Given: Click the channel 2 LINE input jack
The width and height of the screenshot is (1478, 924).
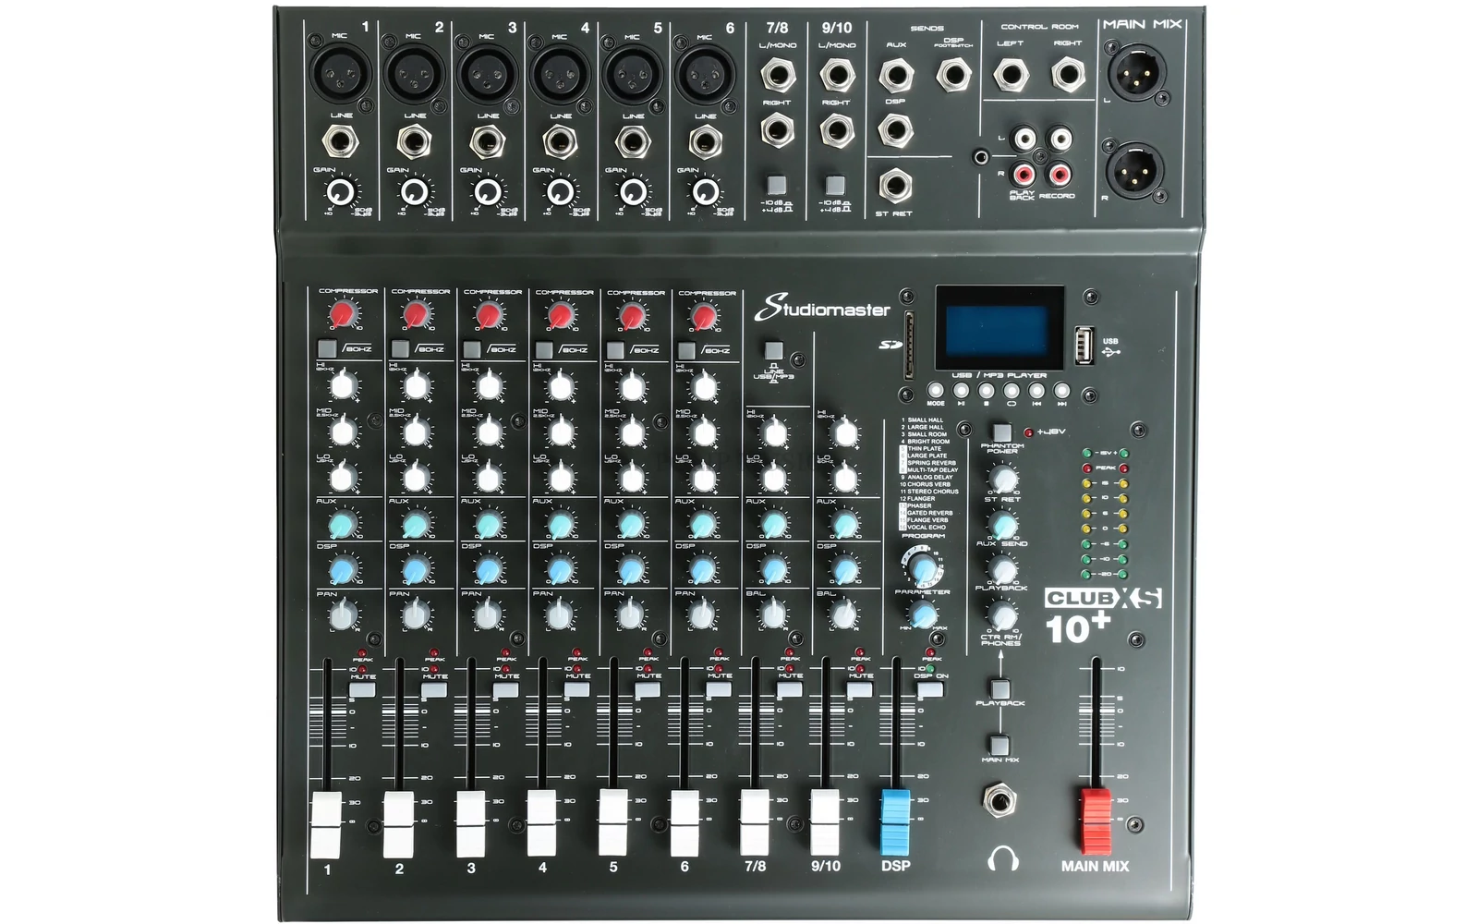Looking at the screenshot, I should pyautogui.click(x=416, y=141).
